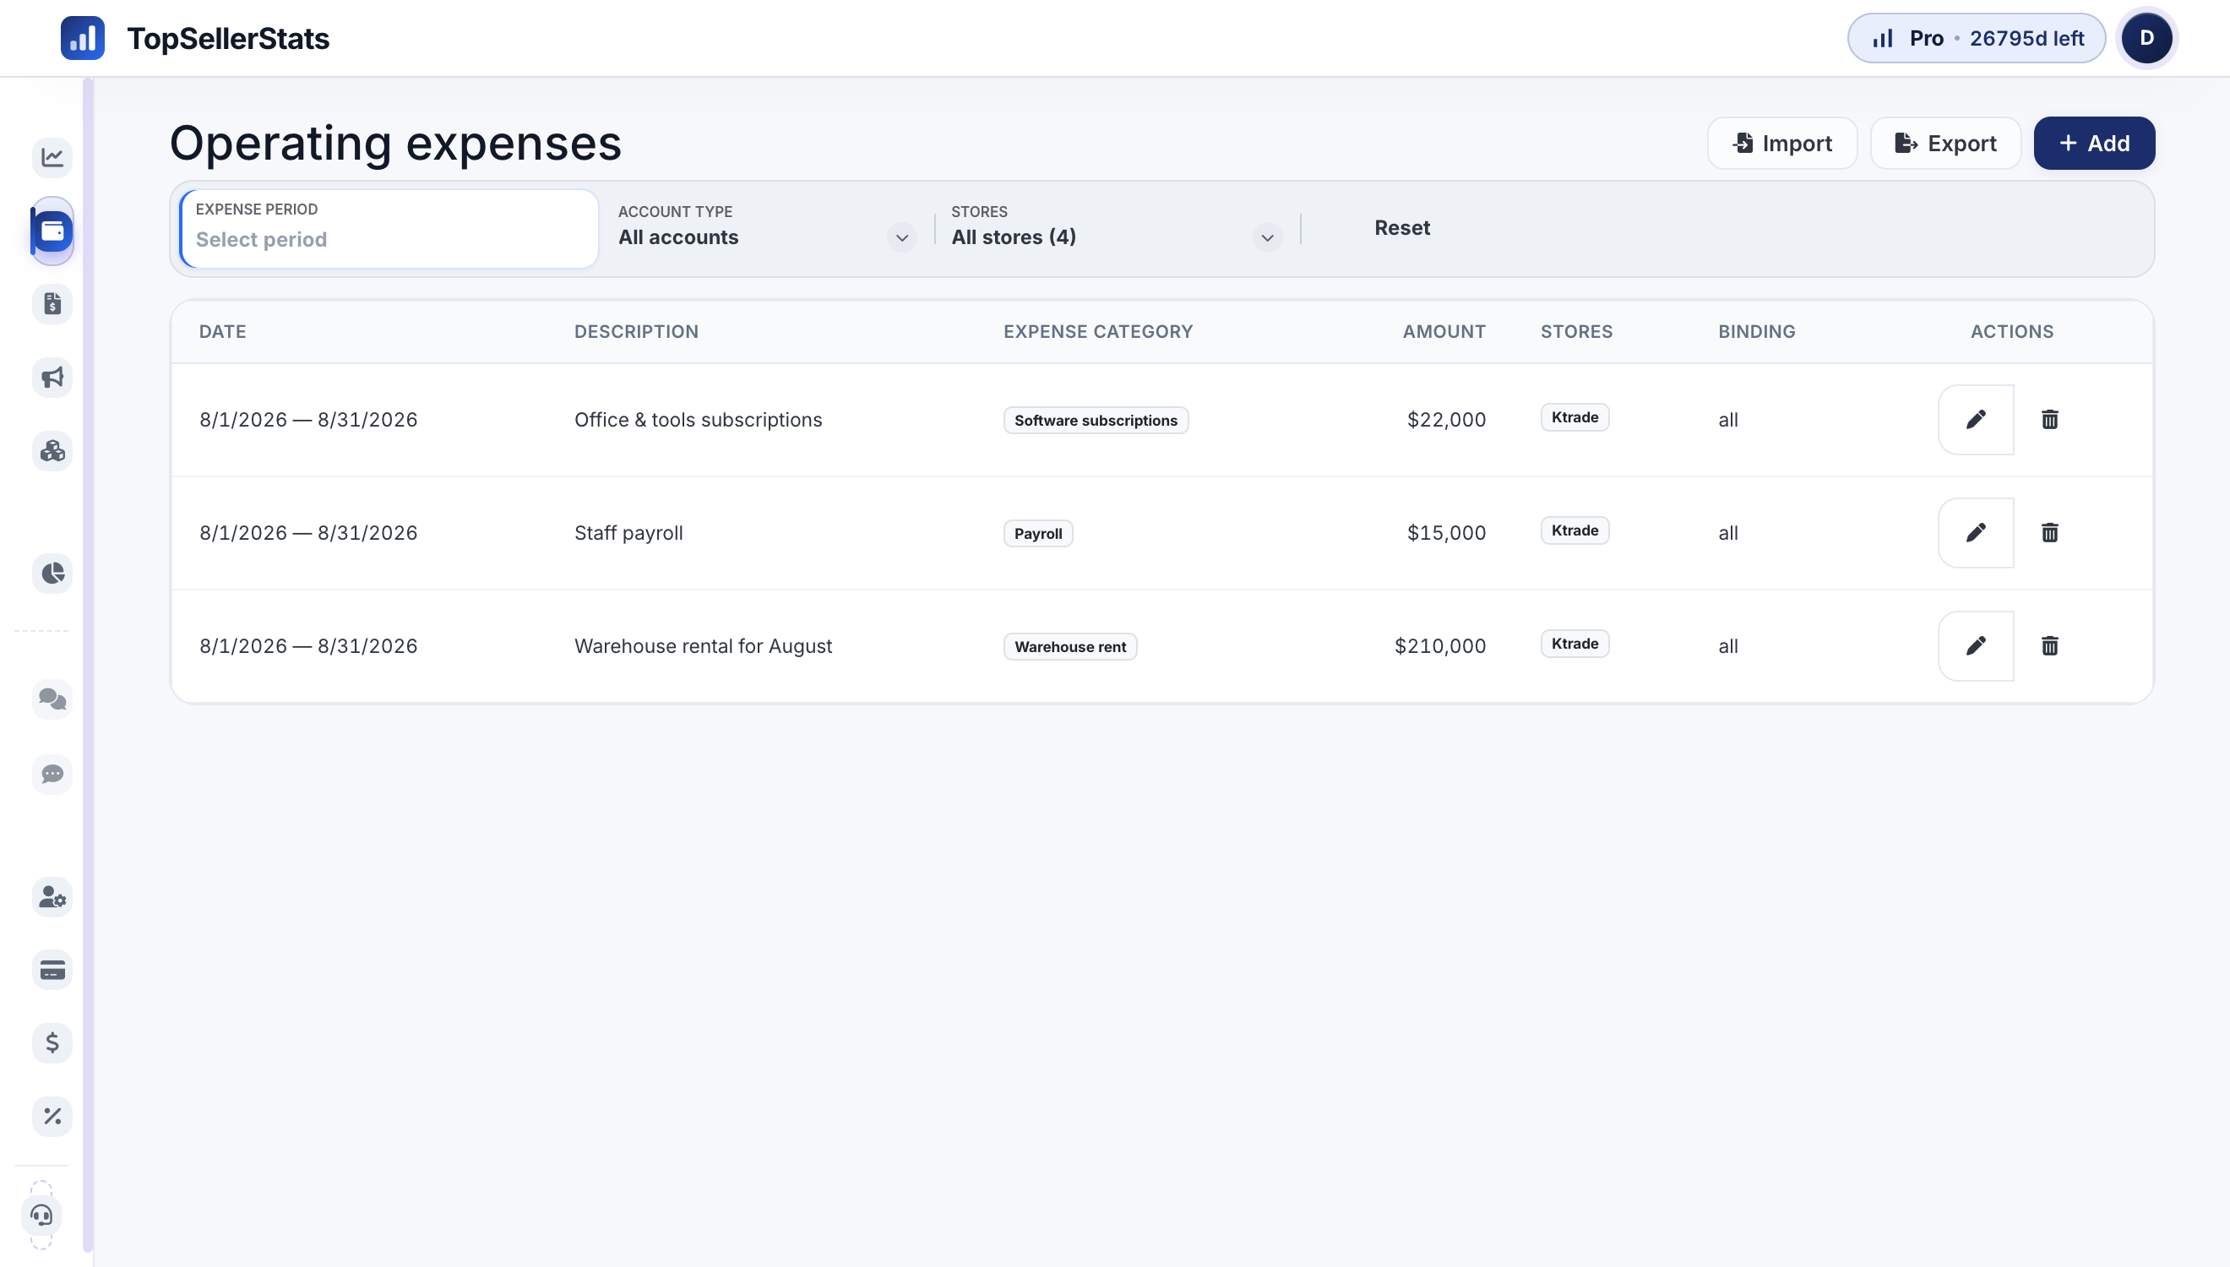Image resolution: width=2230 pixels, height=1267 pixels.
Task: Delete the Warehouse rental for August expense
Action: [2050, 645]
